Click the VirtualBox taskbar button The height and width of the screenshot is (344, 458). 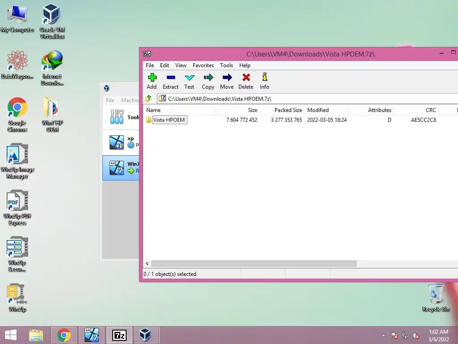(145, 335)
